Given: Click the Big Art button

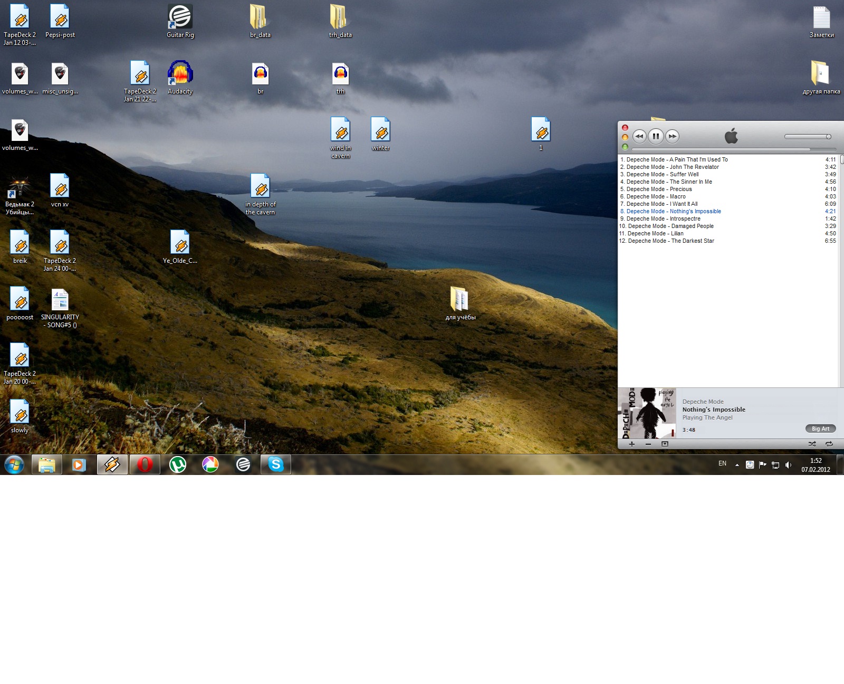Looking at the screenshot, I should tap(820, 429).
